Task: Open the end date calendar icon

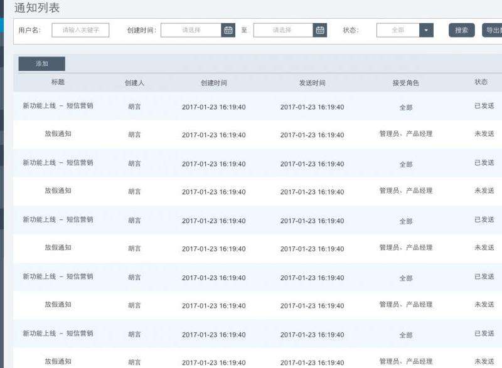Action: [320, 30]
